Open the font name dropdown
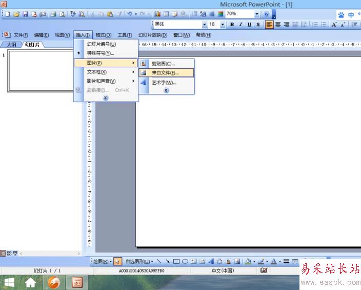 pos(205,24)
